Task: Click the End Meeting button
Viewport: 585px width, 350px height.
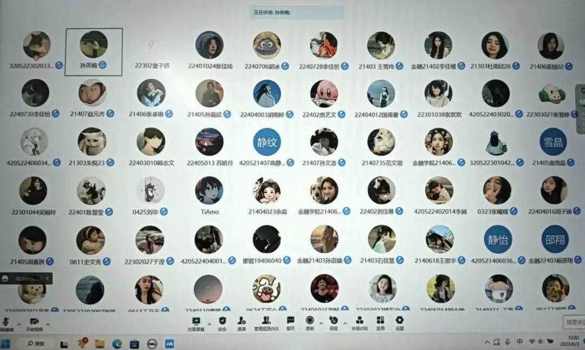Action: pyautogui.click(x=574, y=322)
